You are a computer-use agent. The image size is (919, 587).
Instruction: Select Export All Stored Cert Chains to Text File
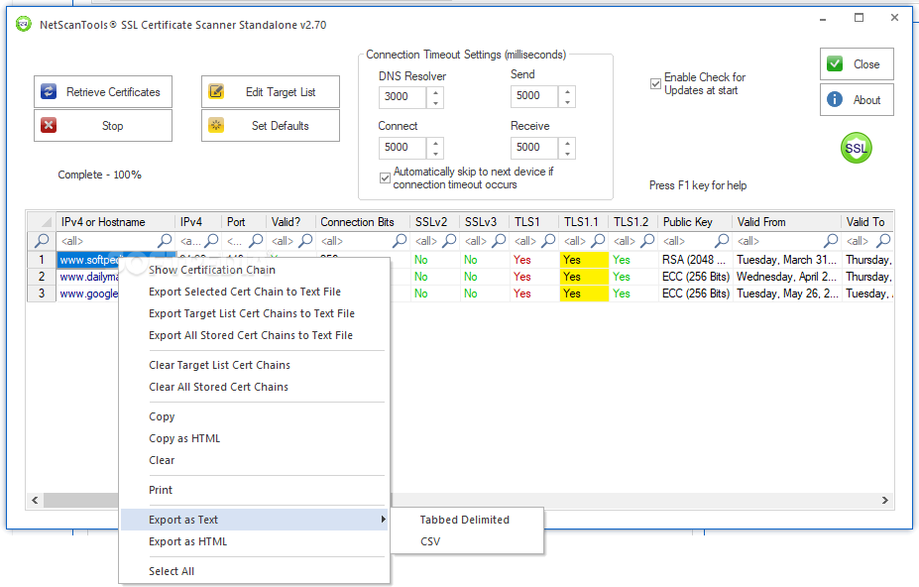click(x=255, y=335)
